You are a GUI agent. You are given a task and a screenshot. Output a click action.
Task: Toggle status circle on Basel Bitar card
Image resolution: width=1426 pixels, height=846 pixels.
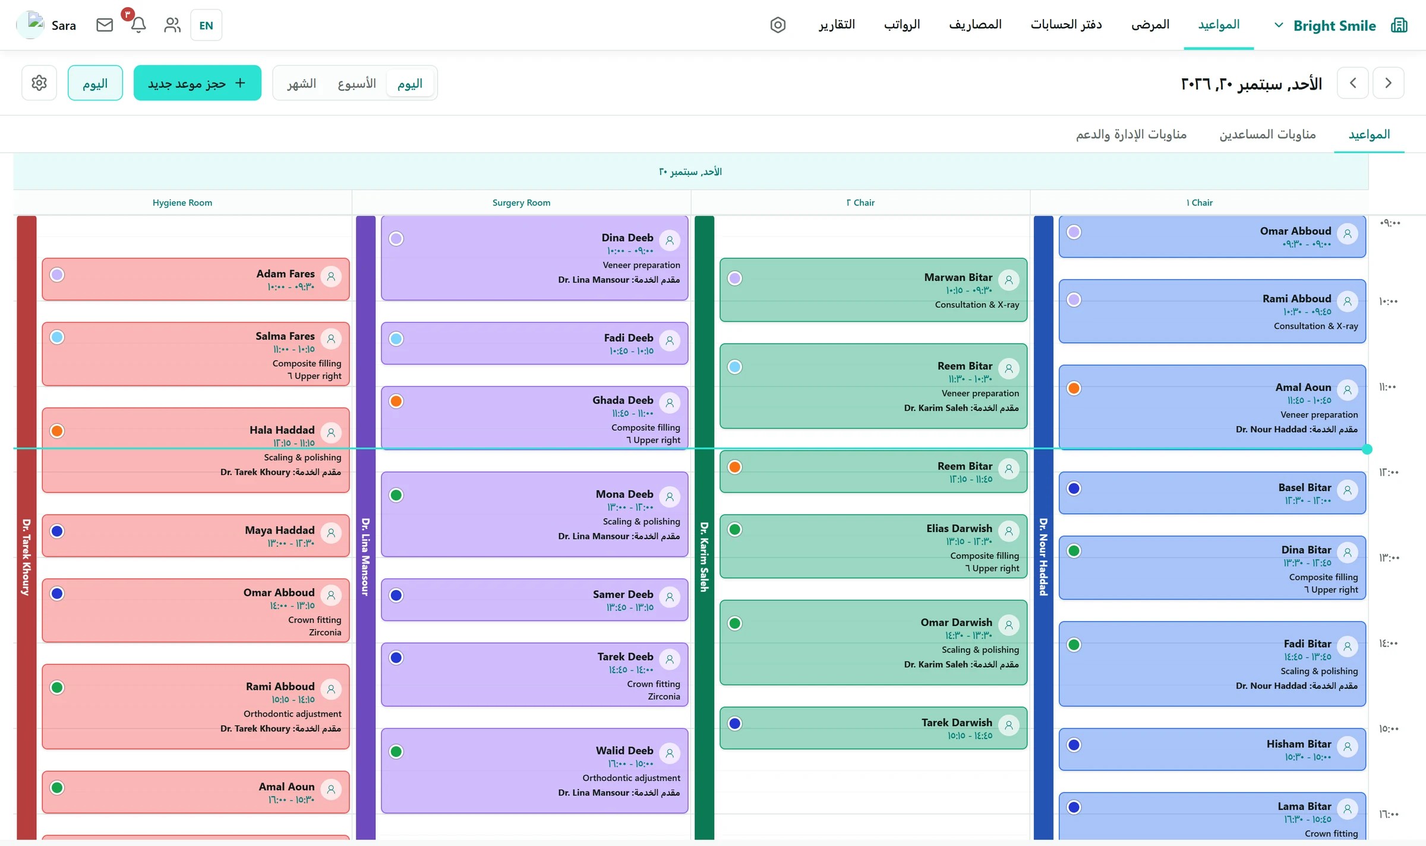pyautogui.click(x=1074, y=489)
